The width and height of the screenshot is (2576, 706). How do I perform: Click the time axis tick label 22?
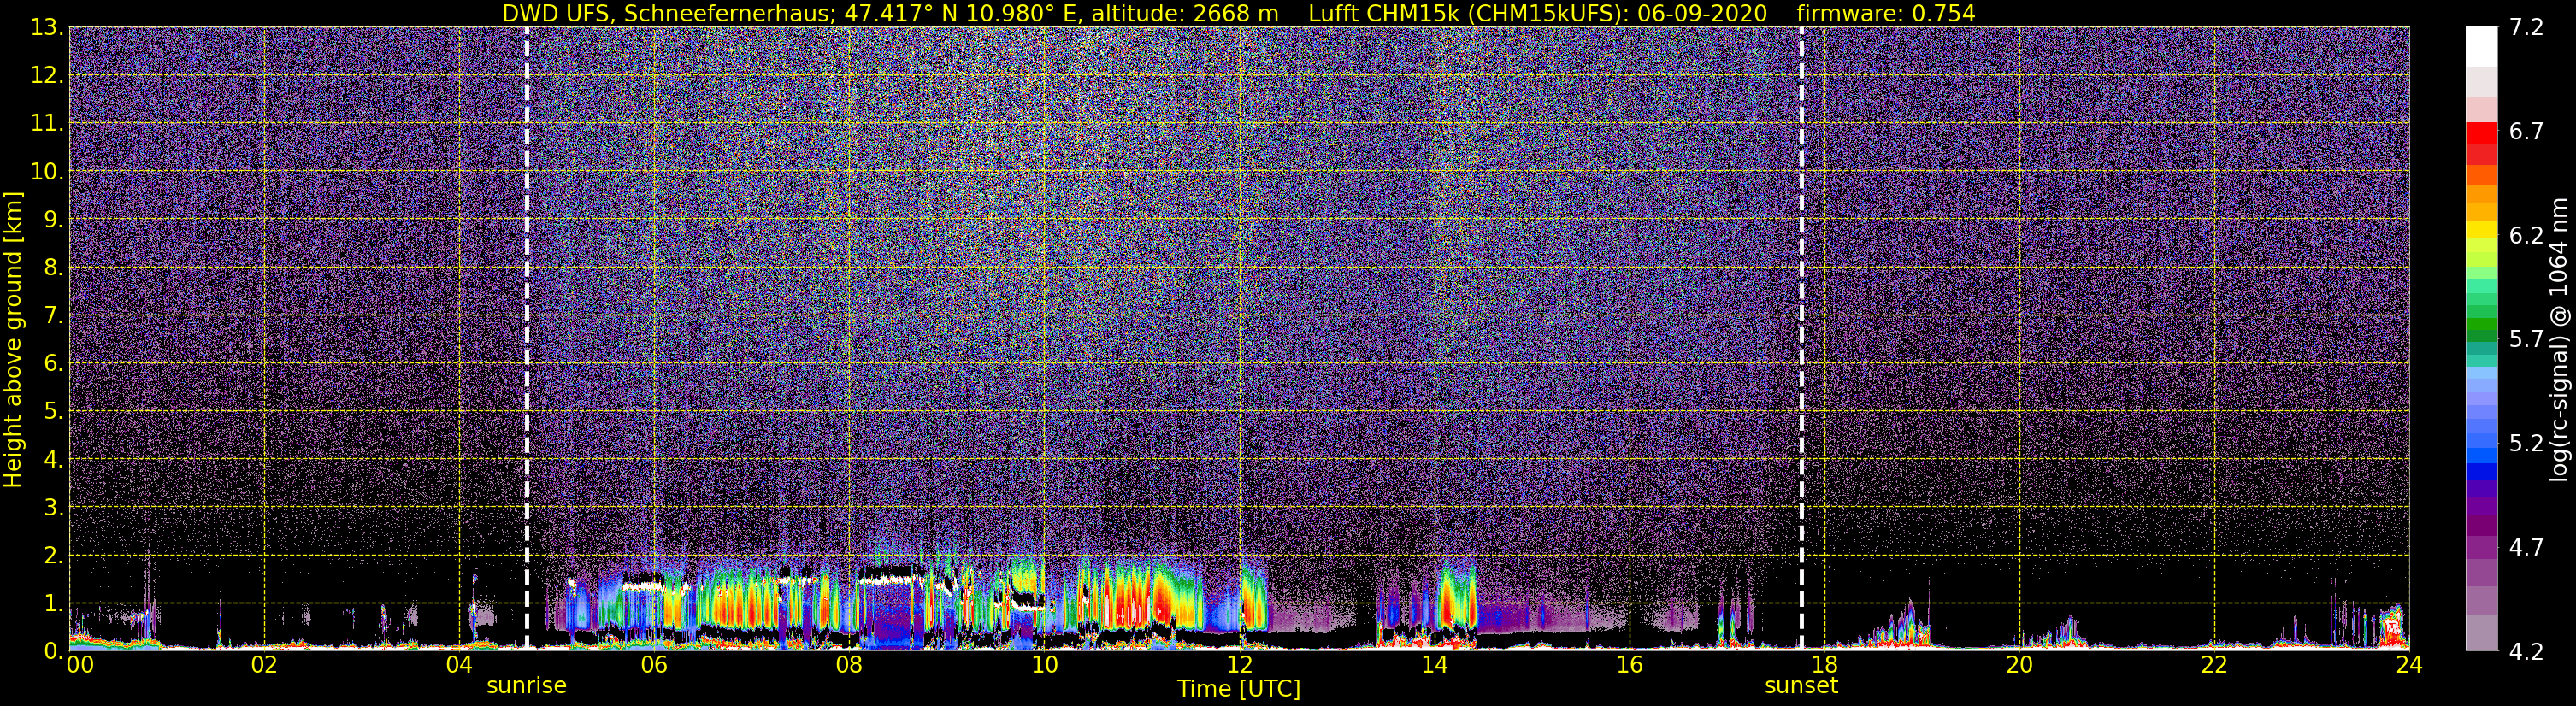pyautogui.click(x=2214, y=665)
